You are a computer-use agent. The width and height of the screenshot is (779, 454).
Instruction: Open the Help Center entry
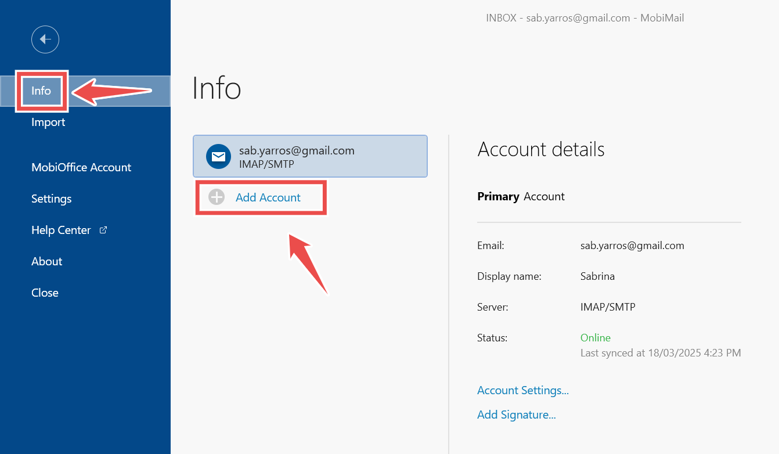coord(61,230)
